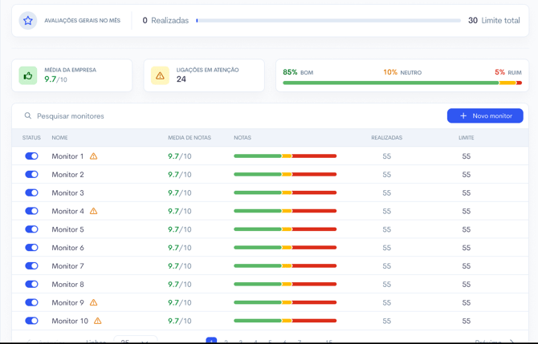Select pagination page 1 button
The image size is (538, 344).
click(x=211, y=341)
